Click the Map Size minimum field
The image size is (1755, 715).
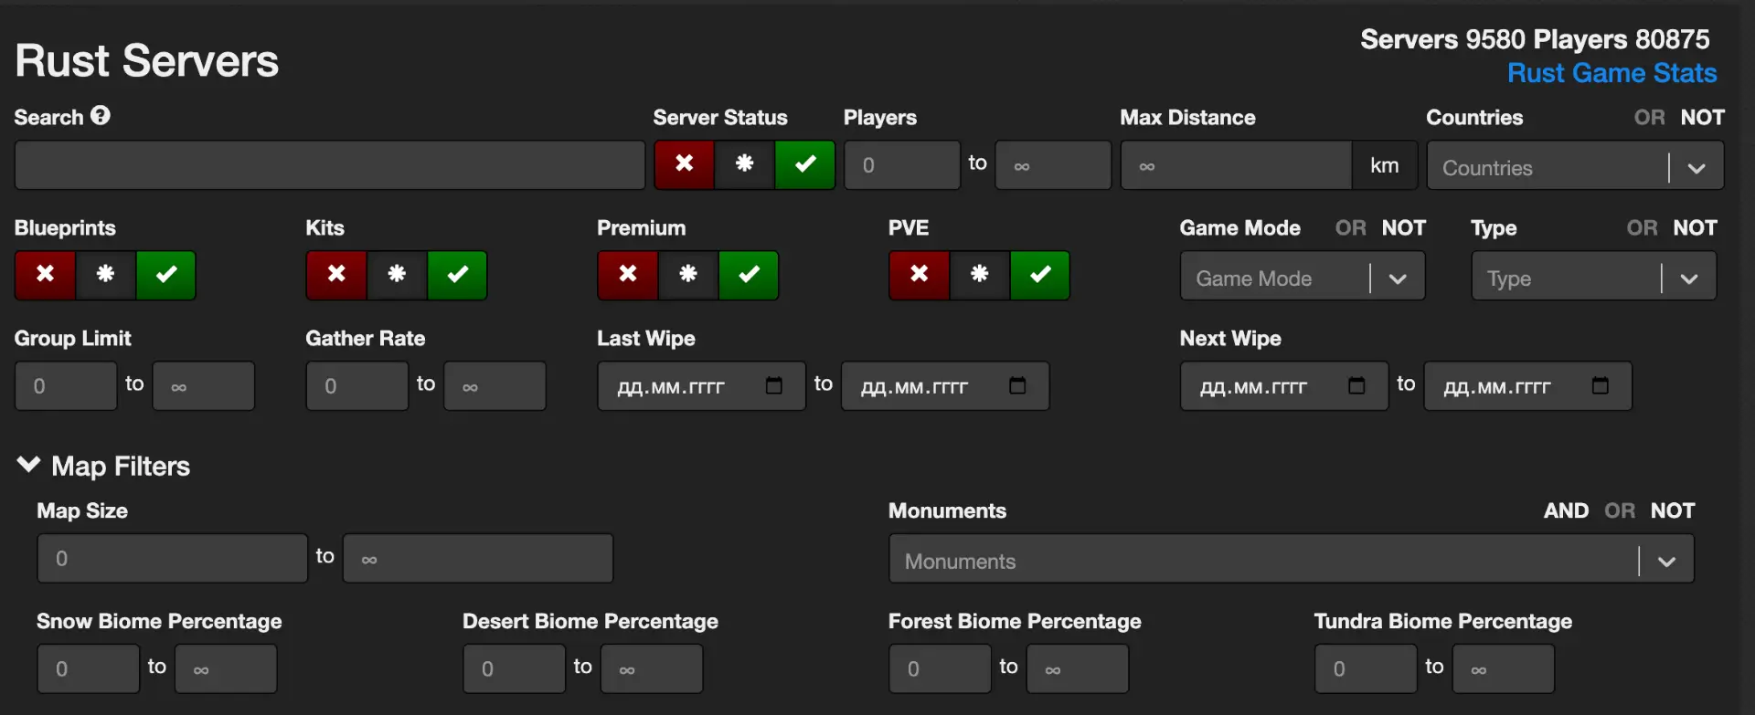pyautogui.click(x=173, y=558)
